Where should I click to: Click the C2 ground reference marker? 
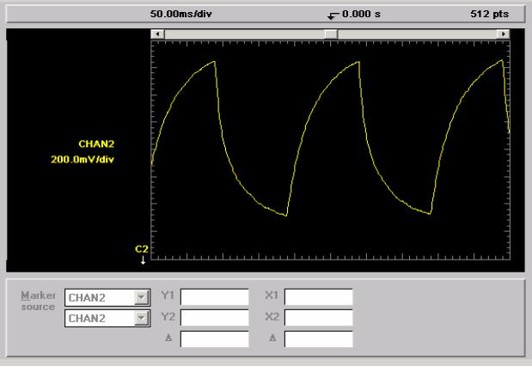pos(143,253)
